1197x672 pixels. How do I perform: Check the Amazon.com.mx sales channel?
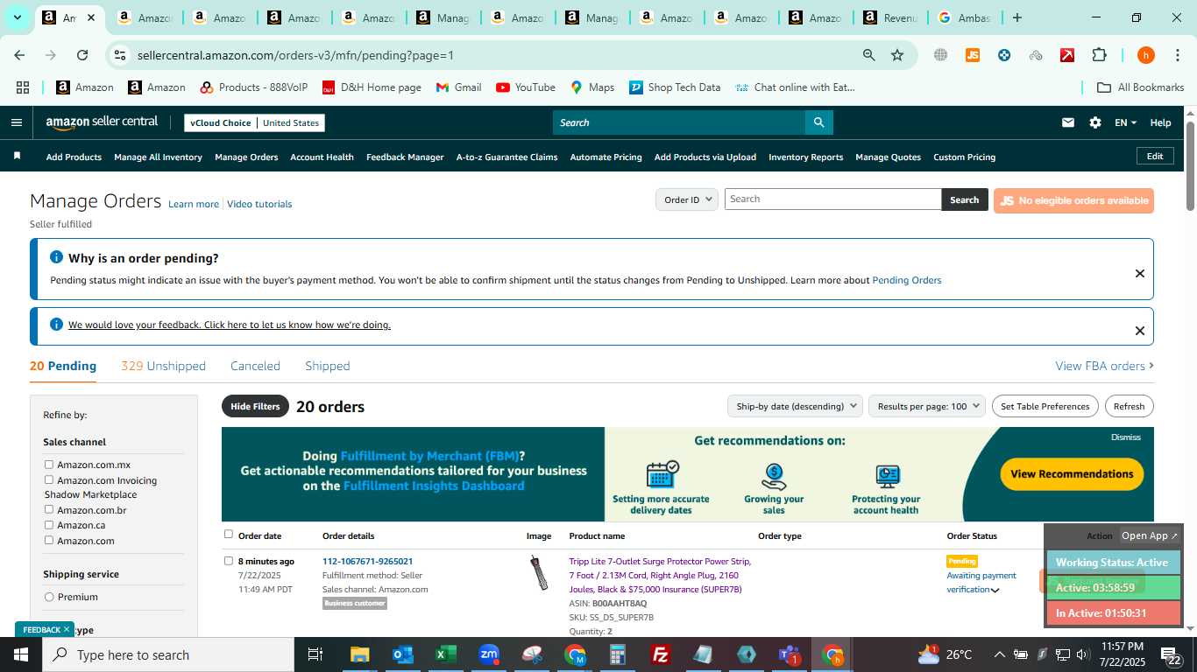(x=49, y=465)
